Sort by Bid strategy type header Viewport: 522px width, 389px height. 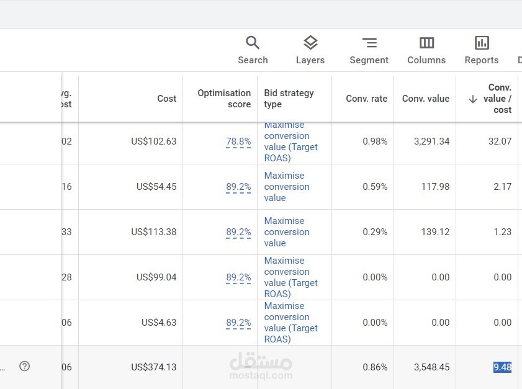click(x=289, y=99)
